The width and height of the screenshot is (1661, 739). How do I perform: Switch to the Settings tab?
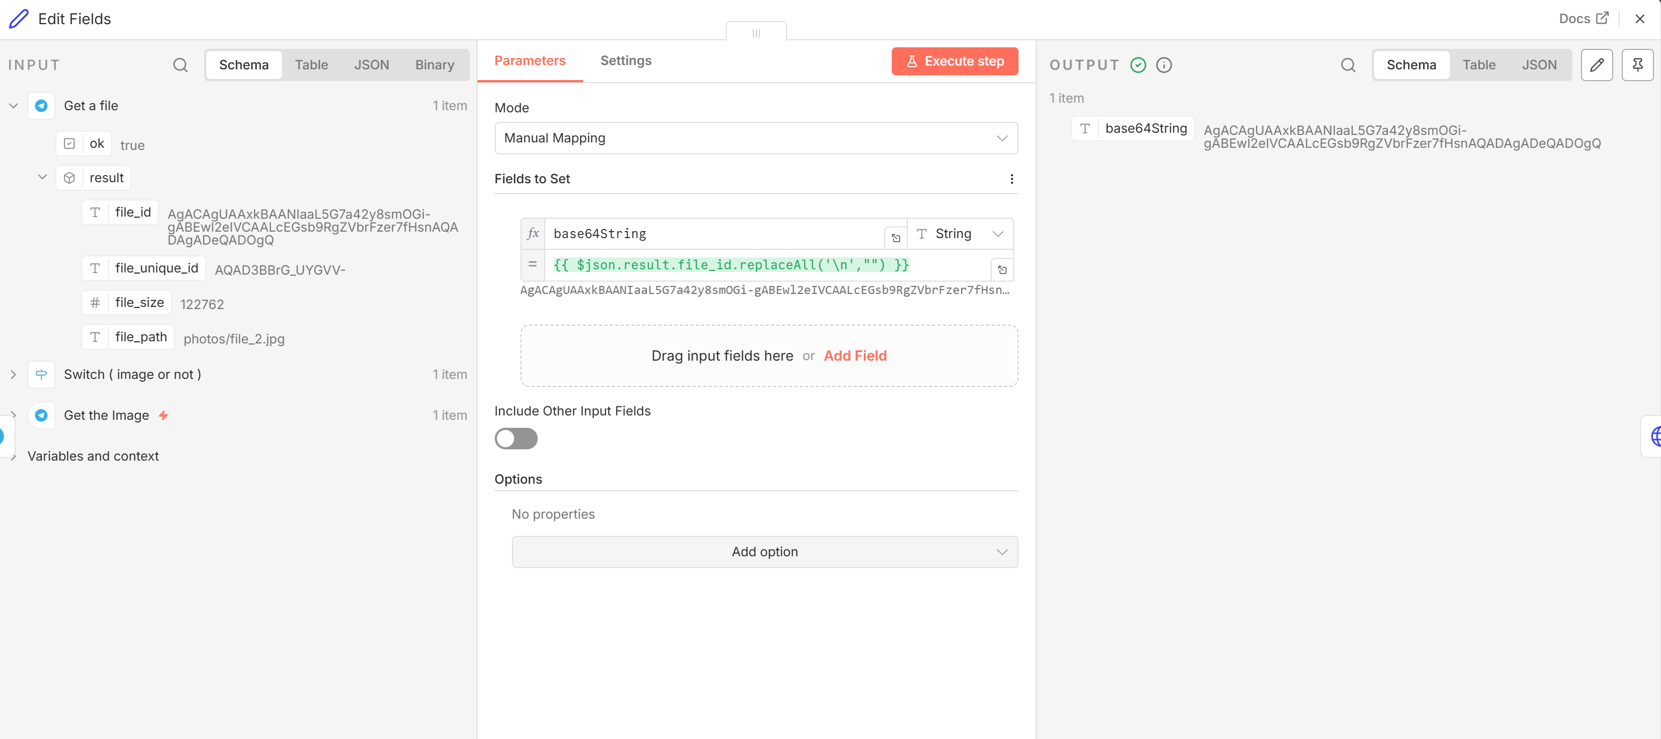click(x=625, y=61)
